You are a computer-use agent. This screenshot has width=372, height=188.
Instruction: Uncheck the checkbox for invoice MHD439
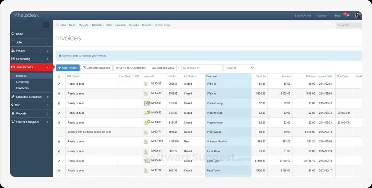[x=59, y=93]
